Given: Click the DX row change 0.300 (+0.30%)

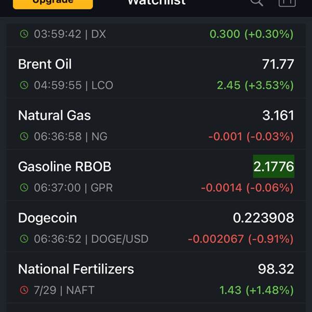Looking at the screenshot, I should [x=252, y=34].
